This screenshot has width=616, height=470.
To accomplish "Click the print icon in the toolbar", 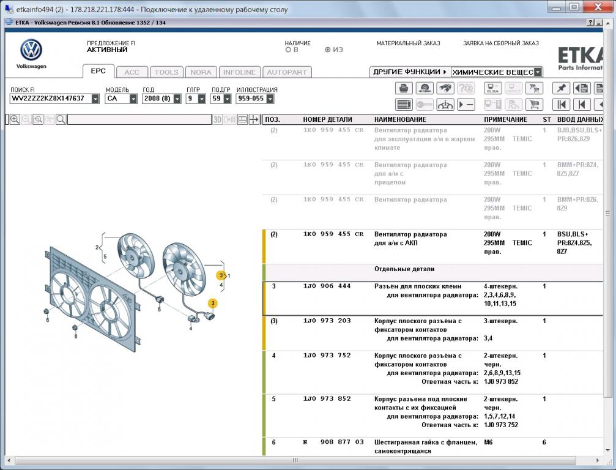I will point(404,88).
